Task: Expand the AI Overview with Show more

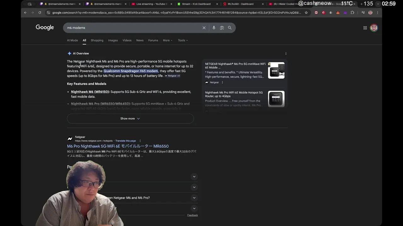Action: pyautogui.click(x=130, y=118)
